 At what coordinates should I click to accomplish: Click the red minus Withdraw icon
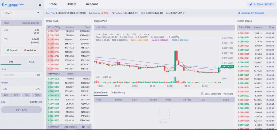click(25, 50)
